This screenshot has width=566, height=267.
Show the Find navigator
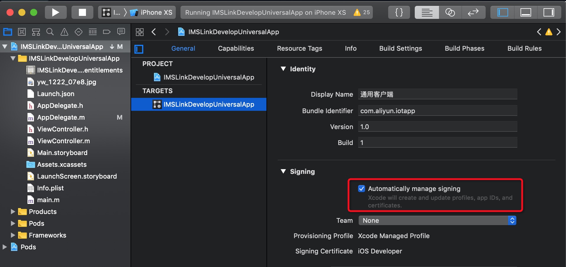[x=50, y=32]
